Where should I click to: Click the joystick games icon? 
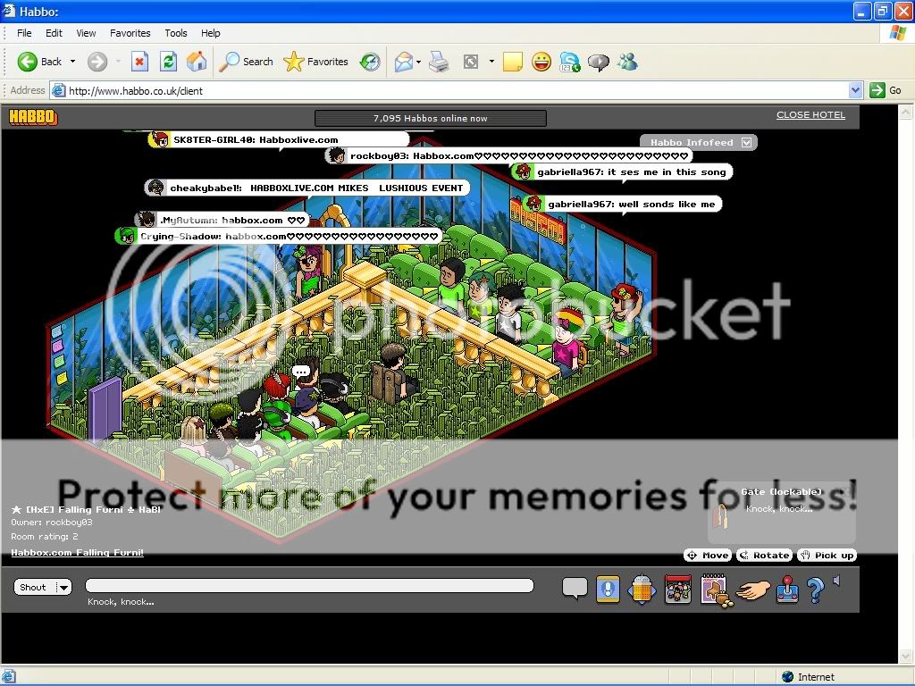point(787,590)
